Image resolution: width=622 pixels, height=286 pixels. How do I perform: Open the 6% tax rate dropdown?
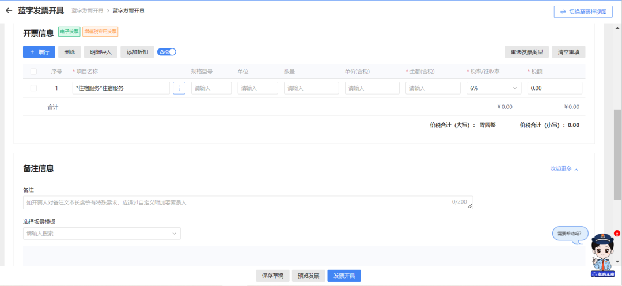point(494,88)
